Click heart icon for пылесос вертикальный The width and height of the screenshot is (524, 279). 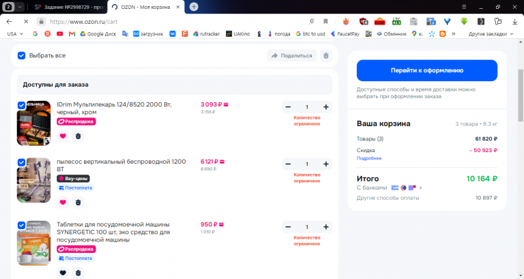click(63, 202)
